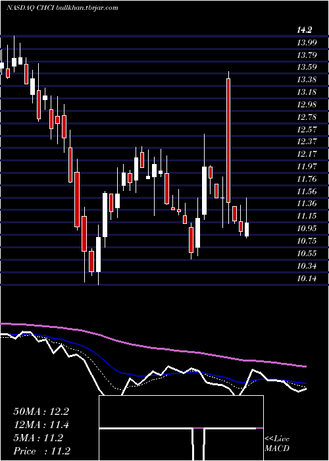The height and width of the screenshot is (461, 329).
Task: Select the tallest red candlestick near 13.38
Action: [228, 140]
